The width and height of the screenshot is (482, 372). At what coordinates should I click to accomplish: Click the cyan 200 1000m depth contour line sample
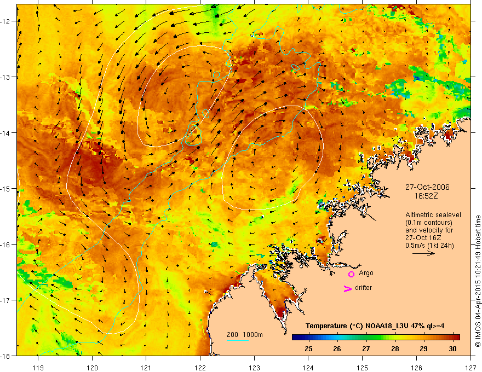pyautogui.click(x=238, y=340)
